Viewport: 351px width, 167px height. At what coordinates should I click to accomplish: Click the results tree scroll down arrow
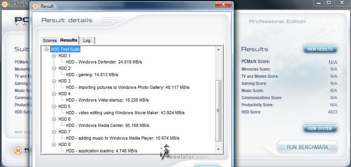coord(218,150)
